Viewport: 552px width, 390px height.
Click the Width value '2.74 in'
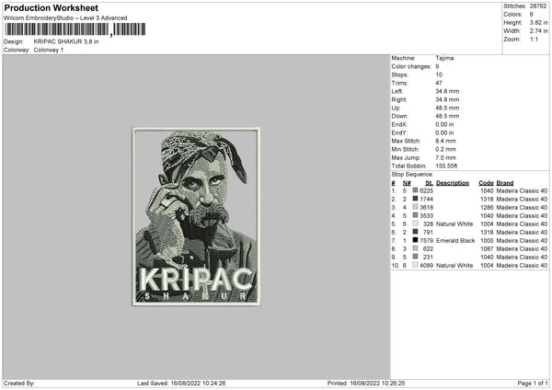(x=538, y=31)
